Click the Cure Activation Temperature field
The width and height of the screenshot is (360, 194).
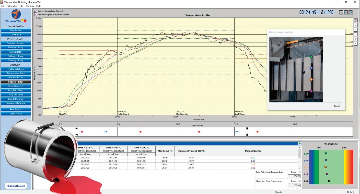click(x=294, y=176)
